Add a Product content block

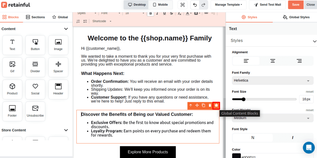tap(12, 89)
